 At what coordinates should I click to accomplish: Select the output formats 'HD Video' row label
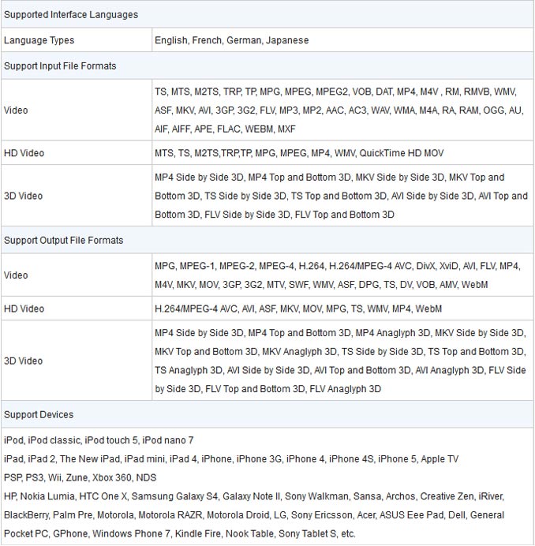[x=24, y=309]
